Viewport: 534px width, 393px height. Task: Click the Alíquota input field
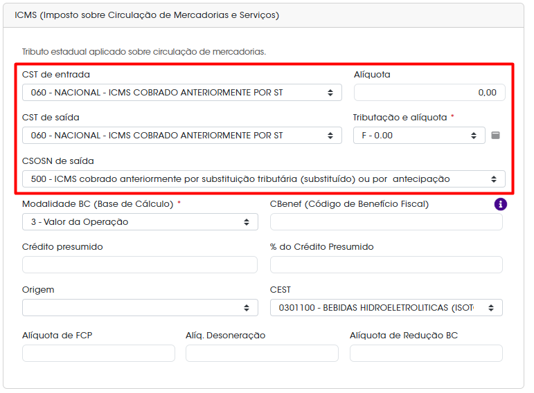[x=429, y=93]
